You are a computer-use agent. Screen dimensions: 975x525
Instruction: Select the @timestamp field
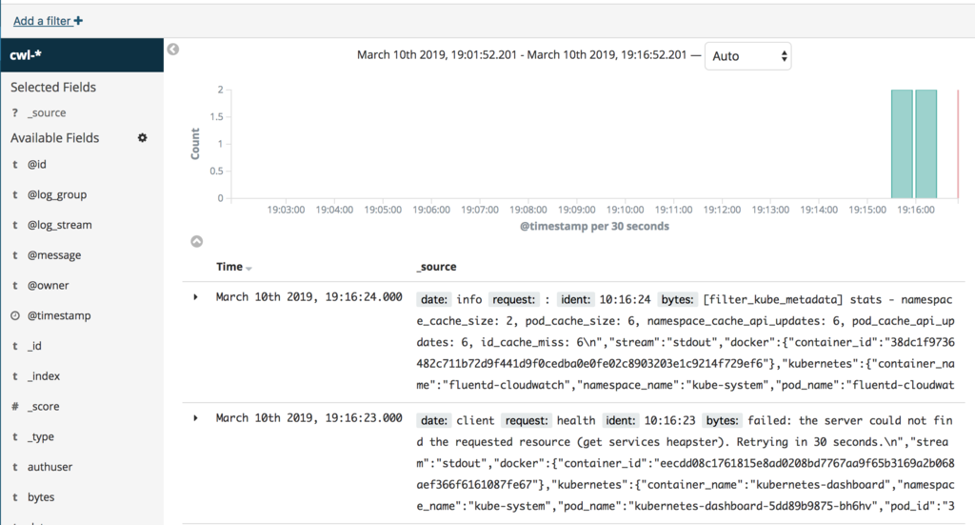(59, 315)
